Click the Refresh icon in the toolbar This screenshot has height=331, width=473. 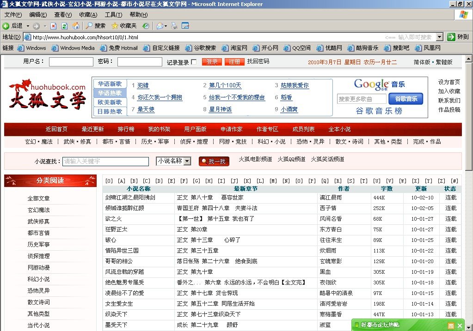click(x=64, y=26)
